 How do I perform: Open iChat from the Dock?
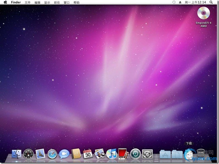click(64, 154)
